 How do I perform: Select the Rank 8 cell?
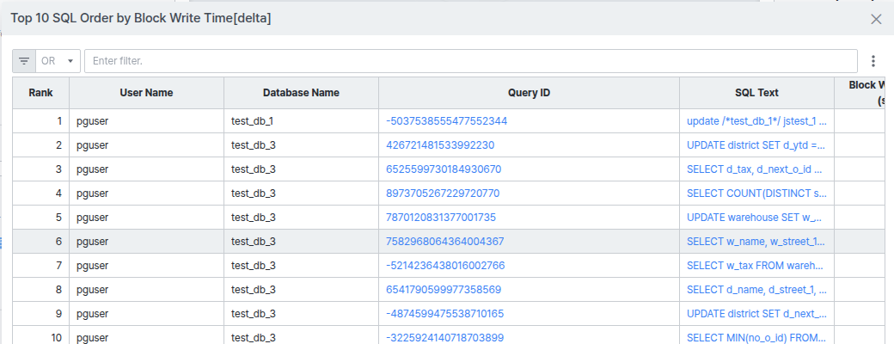41,290
